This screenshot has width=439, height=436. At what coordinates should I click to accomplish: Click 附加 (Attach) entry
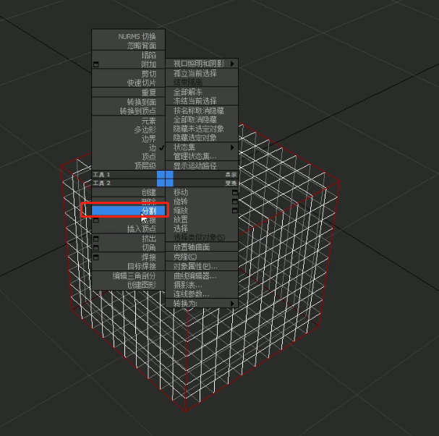point(149,64)
